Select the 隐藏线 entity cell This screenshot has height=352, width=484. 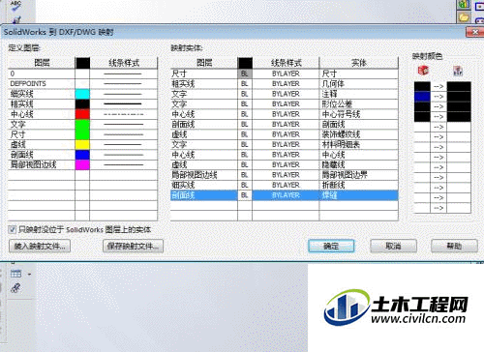[x=359, y=164]
